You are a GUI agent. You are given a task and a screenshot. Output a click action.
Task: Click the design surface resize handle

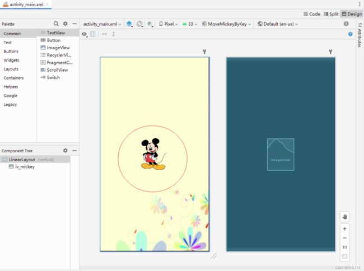pyautogui.click(x=214, y=256)
